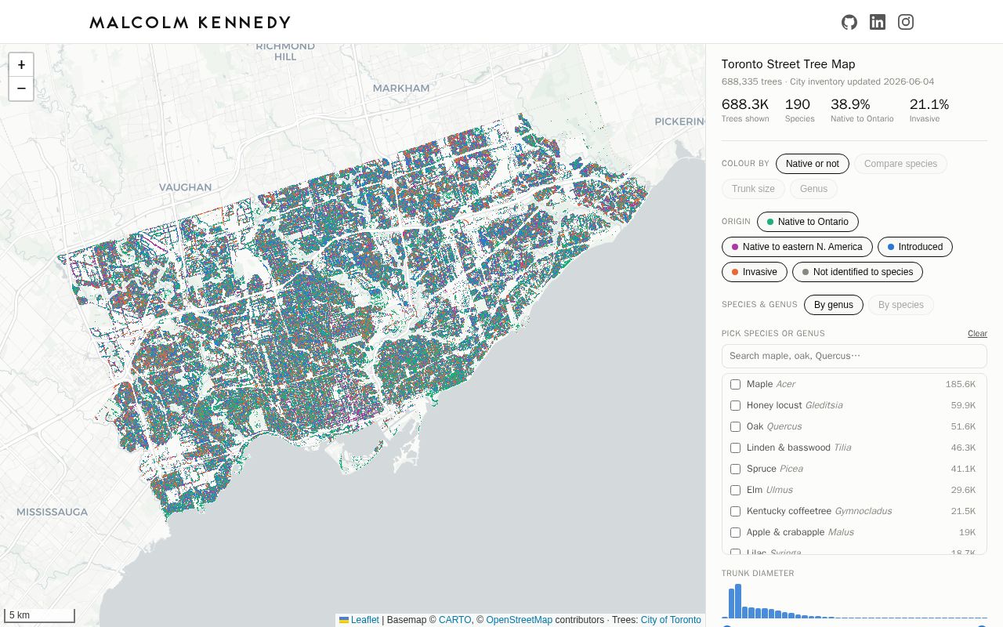Click the tallest trunk diameter histogram bar
This screenshot has width=1003, height=627.
coord(738,601)
